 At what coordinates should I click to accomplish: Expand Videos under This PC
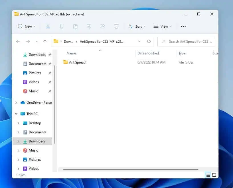pos(18,169)
